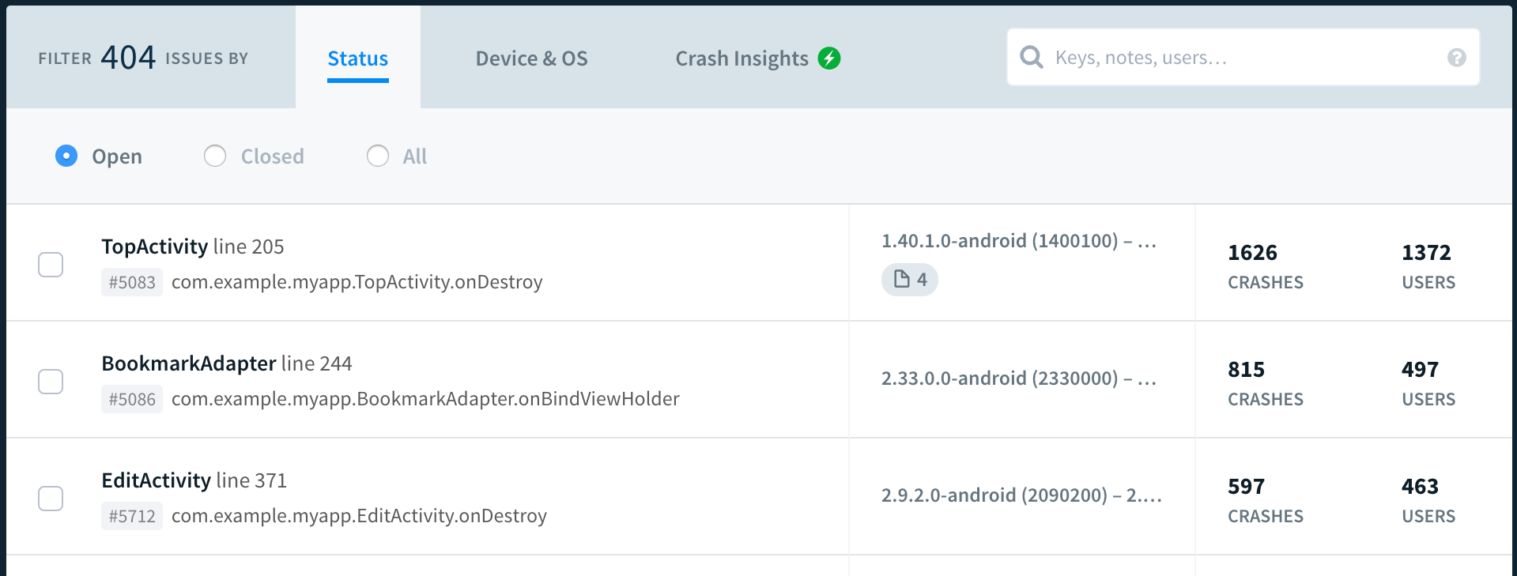Viewport: 1517px width, 576px height.
Task: Click com.example.myapp.BookmarkAdapter.onBindViewHolder text
Action: coord(425,399)
